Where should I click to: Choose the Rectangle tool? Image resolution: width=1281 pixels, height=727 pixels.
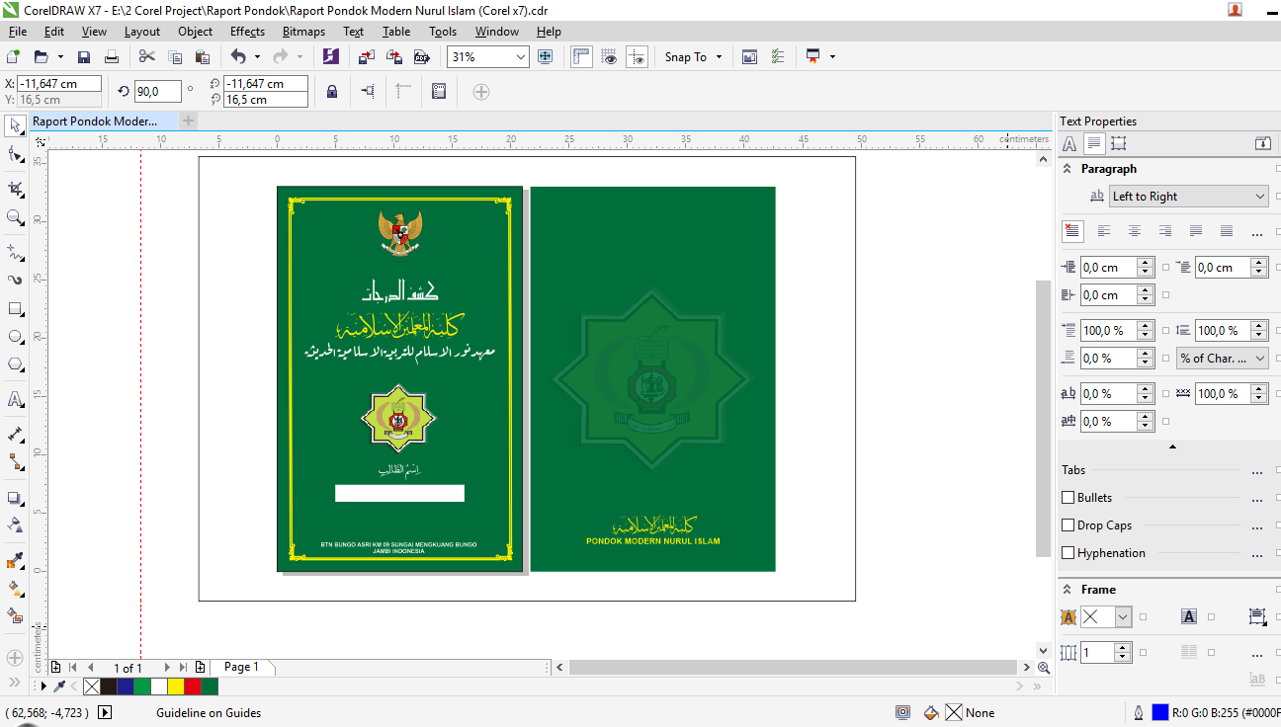click(x=14, y=307)
